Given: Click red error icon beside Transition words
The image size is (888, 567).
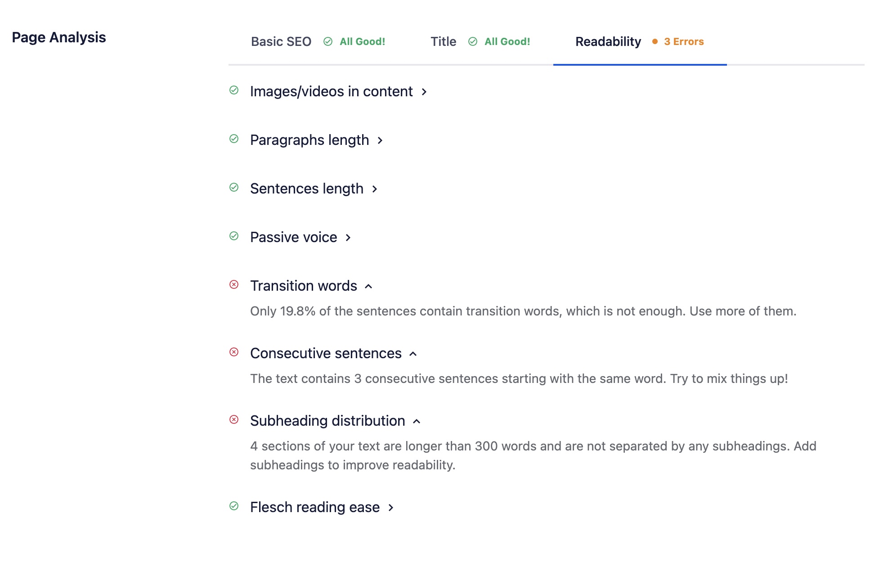Looking at the screenshot, I should point(234,285).
